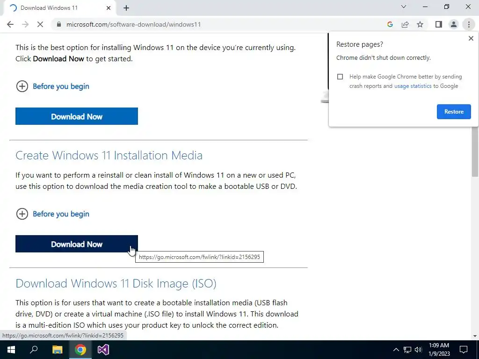Viewport: 479px width, 359px height.
Task: Open the taskbar clock and date
Action: tap(439, 350)
